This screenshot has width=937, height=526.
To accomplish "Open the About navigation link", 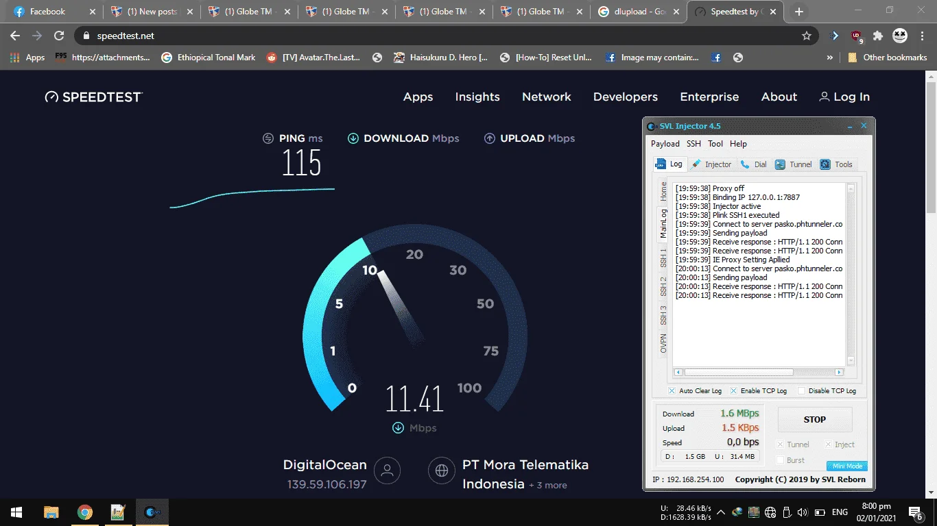I will point(779,97).
